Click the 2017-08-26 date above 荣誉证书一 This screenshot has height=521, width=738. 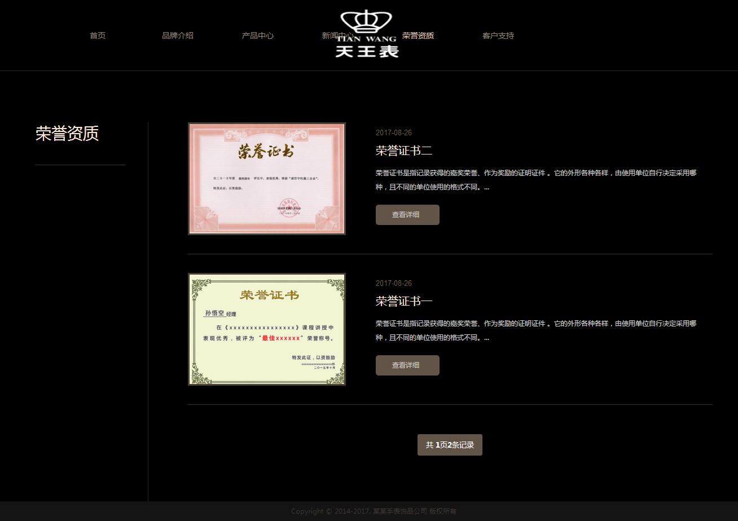click(394, 284)
